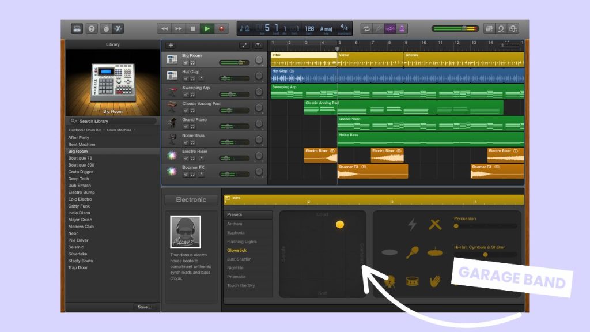This screenshot has width=590, height=332.
Task: Change the tempo value 128
Action: [309, 29]
